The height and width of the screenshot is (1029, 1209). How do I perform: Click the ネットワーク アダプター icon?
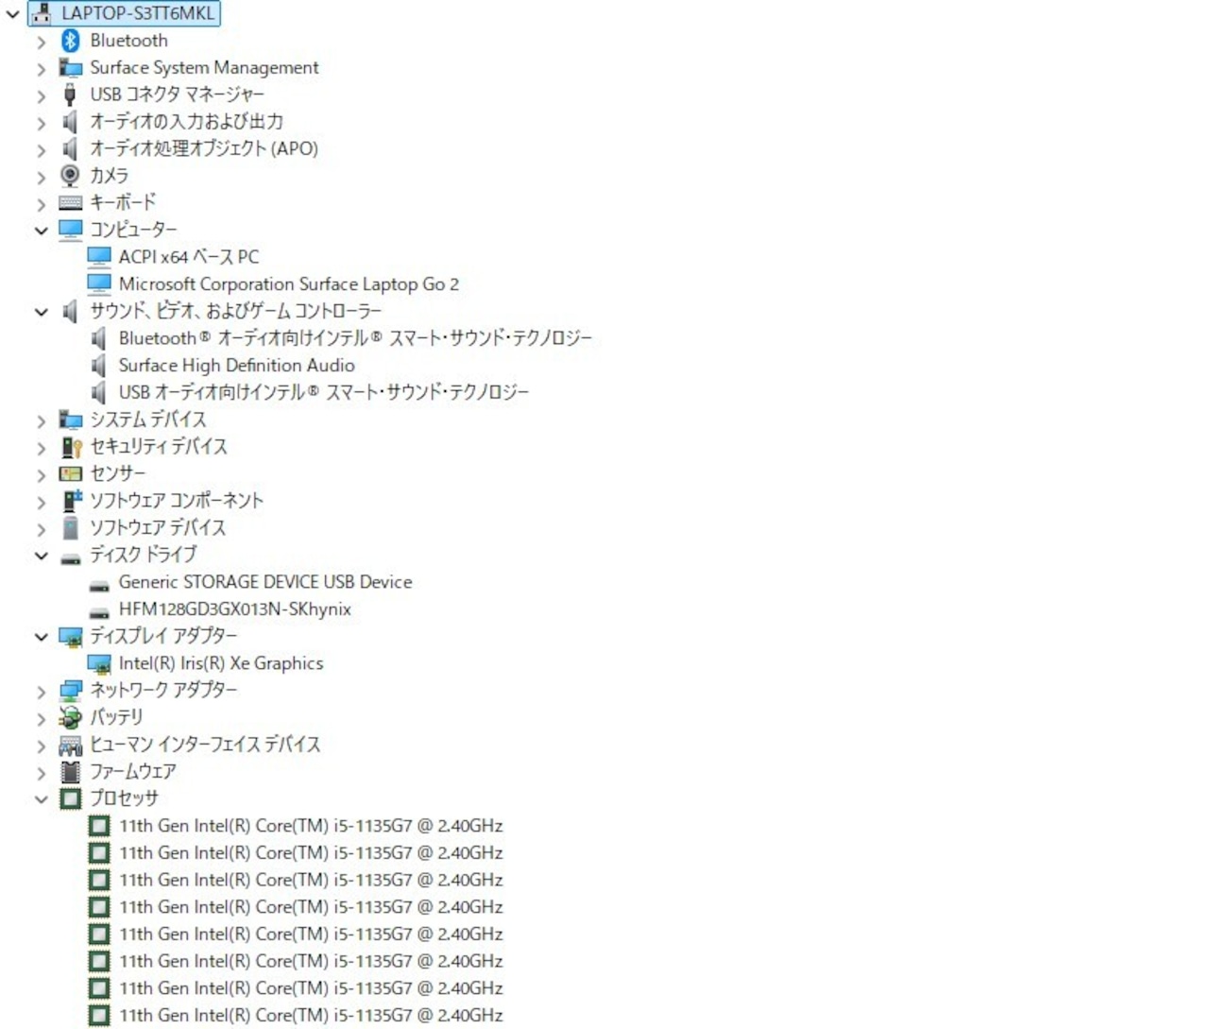click(70, 691)
